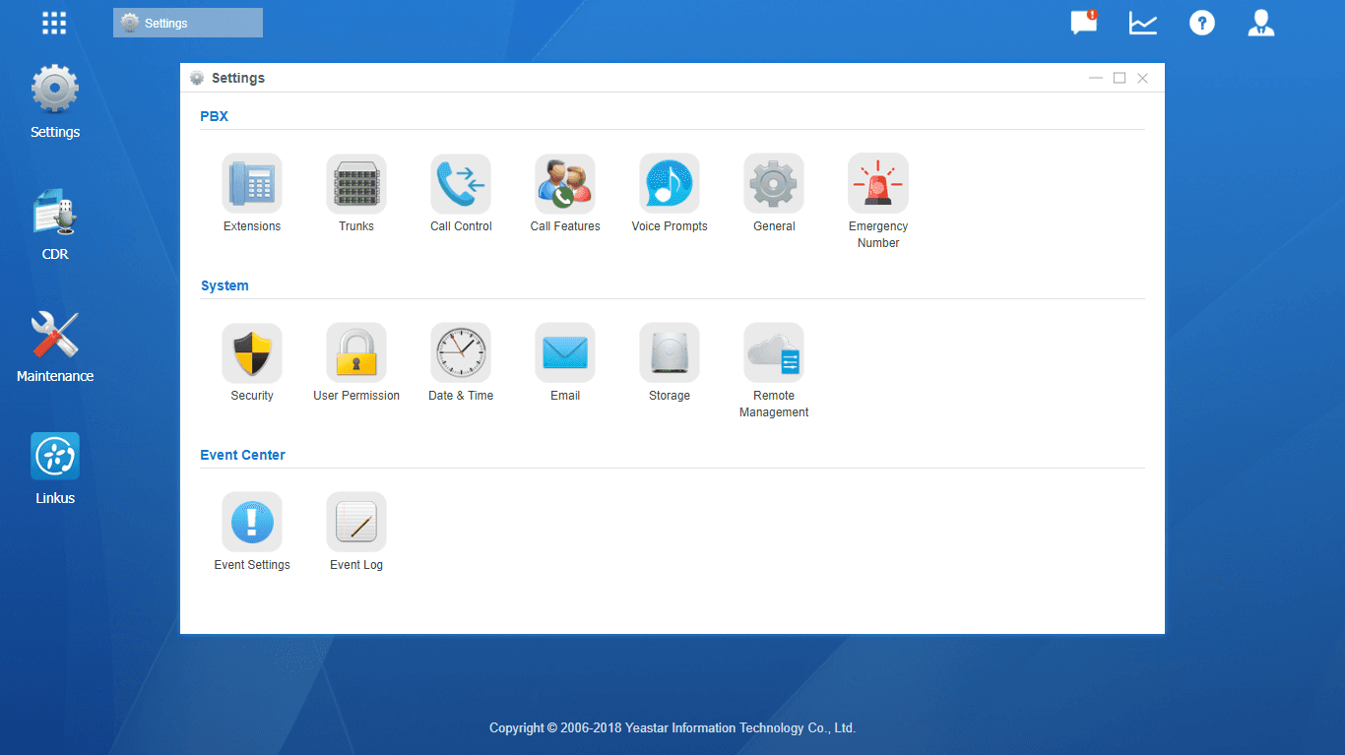Image resolution: width=1345 pixels, height=755 pixels.
Task: Open the Security settings
Action: tap(252, 362)
